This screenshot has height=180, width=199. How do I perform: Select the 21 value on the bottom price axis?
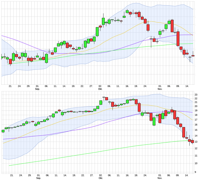196,102
